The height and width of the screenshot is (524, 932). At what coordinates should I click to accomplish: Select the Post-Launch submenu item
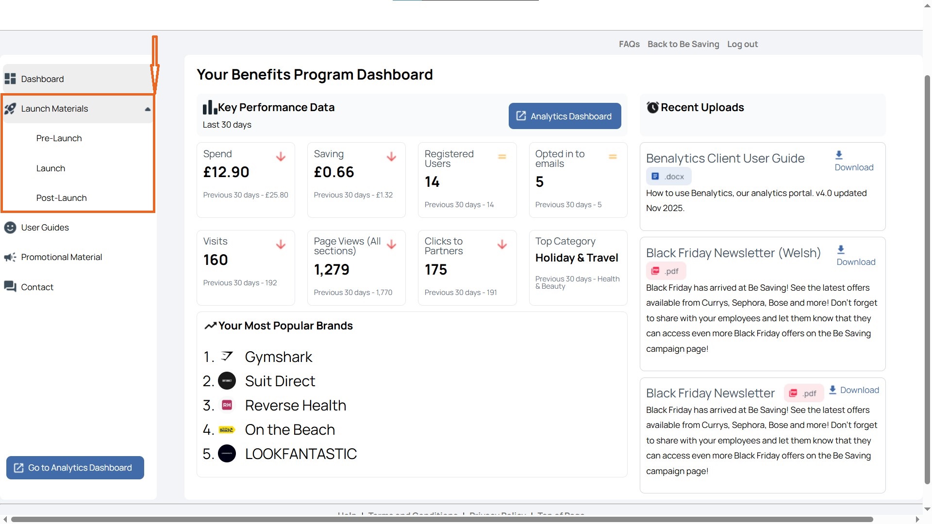coord(62,198)
